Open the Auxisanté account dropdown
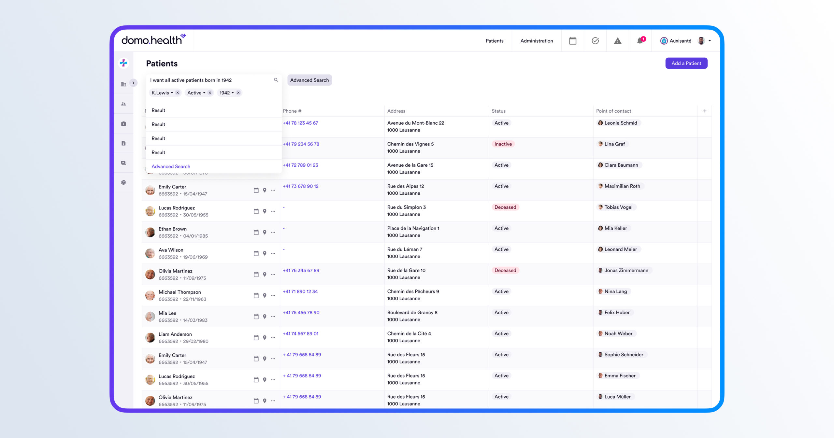The image size is (834, 438). click(x=710, y=41)
